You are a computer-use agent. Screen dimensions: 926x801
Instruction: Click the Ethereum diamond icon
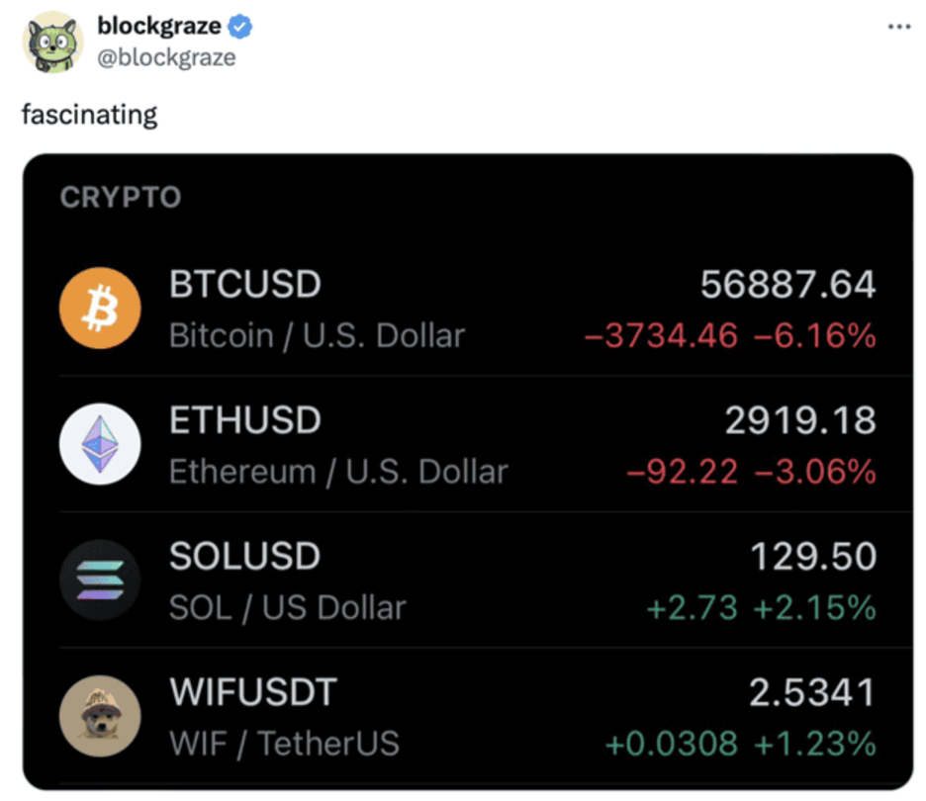pyautogui.click(x=100, y=444)
